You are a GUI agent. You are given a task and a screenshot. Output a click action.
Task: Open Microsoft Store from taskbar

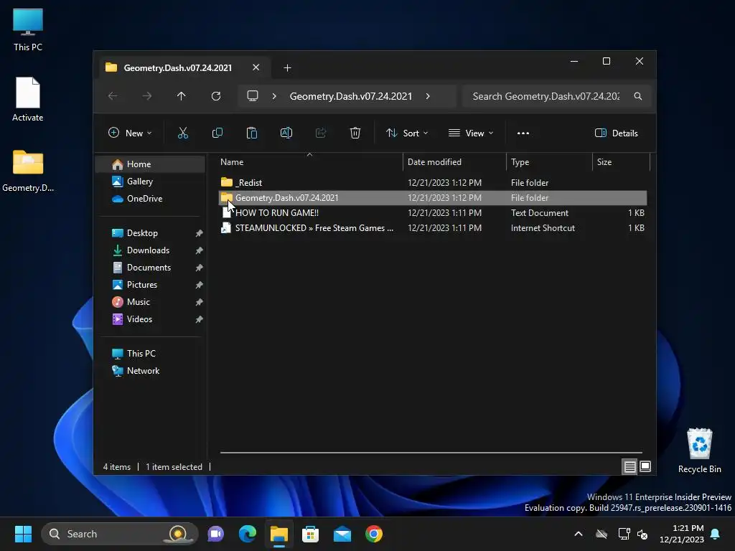coord(310,534)
